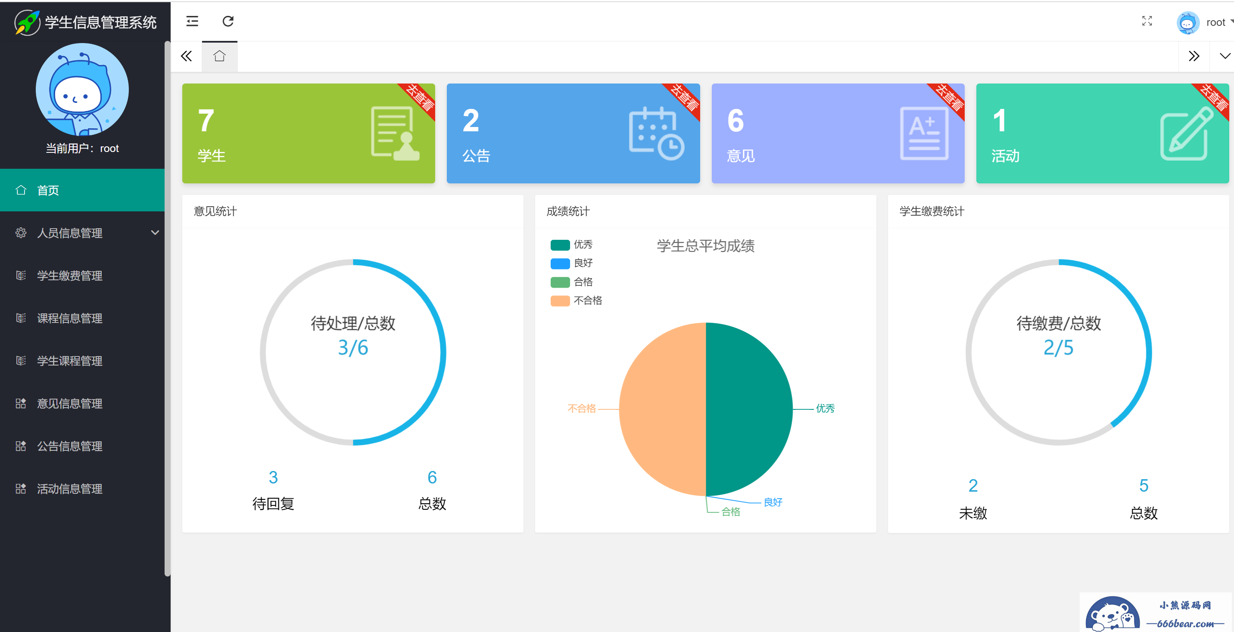Viewport: 1234px width, 632px height.
Task: Click the number 6 on 意见 card
Action: [x=735, y=120]
